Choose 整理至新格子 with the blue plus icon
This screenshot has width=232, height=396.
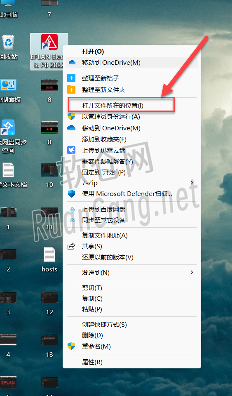click(131, 78)
